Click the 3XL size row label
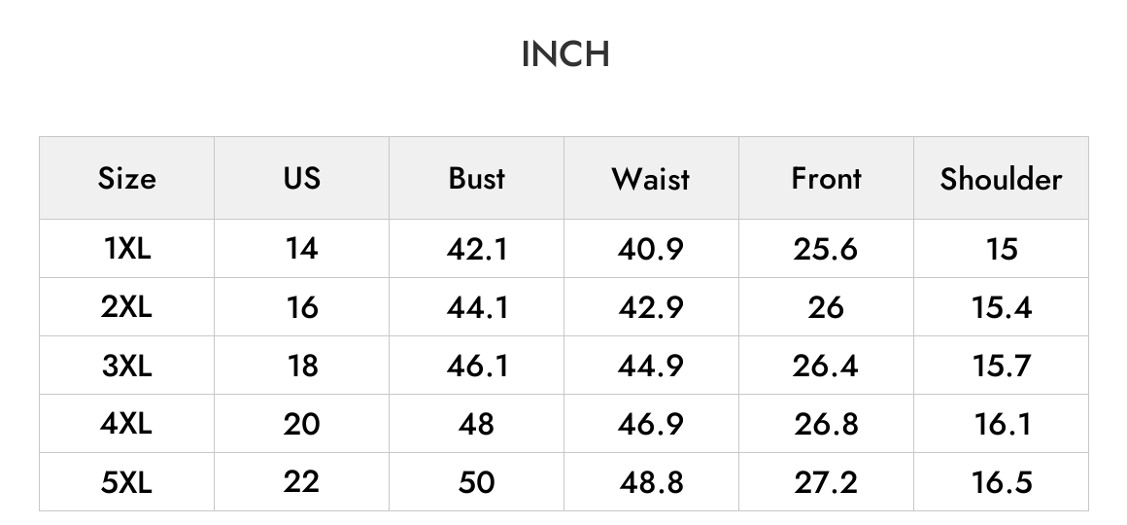1127x525 pixels. (x=126, y=366)
